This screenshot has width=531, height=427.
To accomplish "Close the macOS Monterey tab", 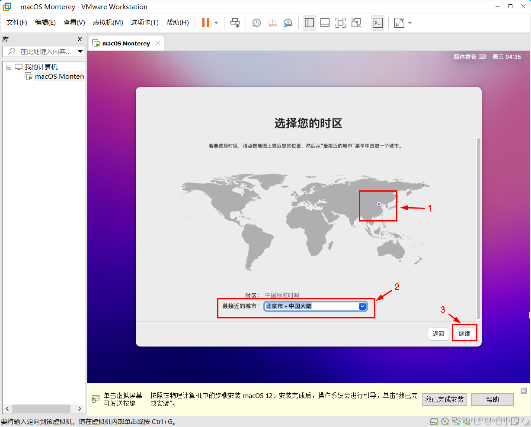I will click(x=158, y=43).
